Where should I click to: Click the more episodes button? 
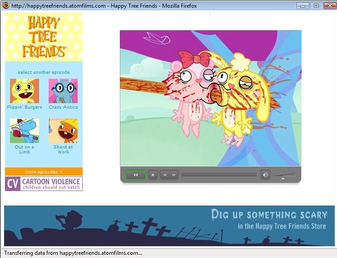coord(44,172)
